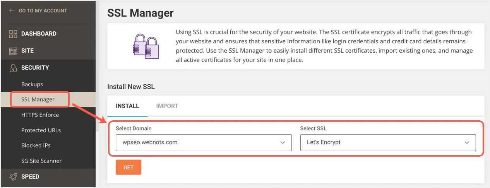Image resolution: width=490 pixels, height=188 pixels.
Task: Click the Site browser window icon
Action: 13,51
